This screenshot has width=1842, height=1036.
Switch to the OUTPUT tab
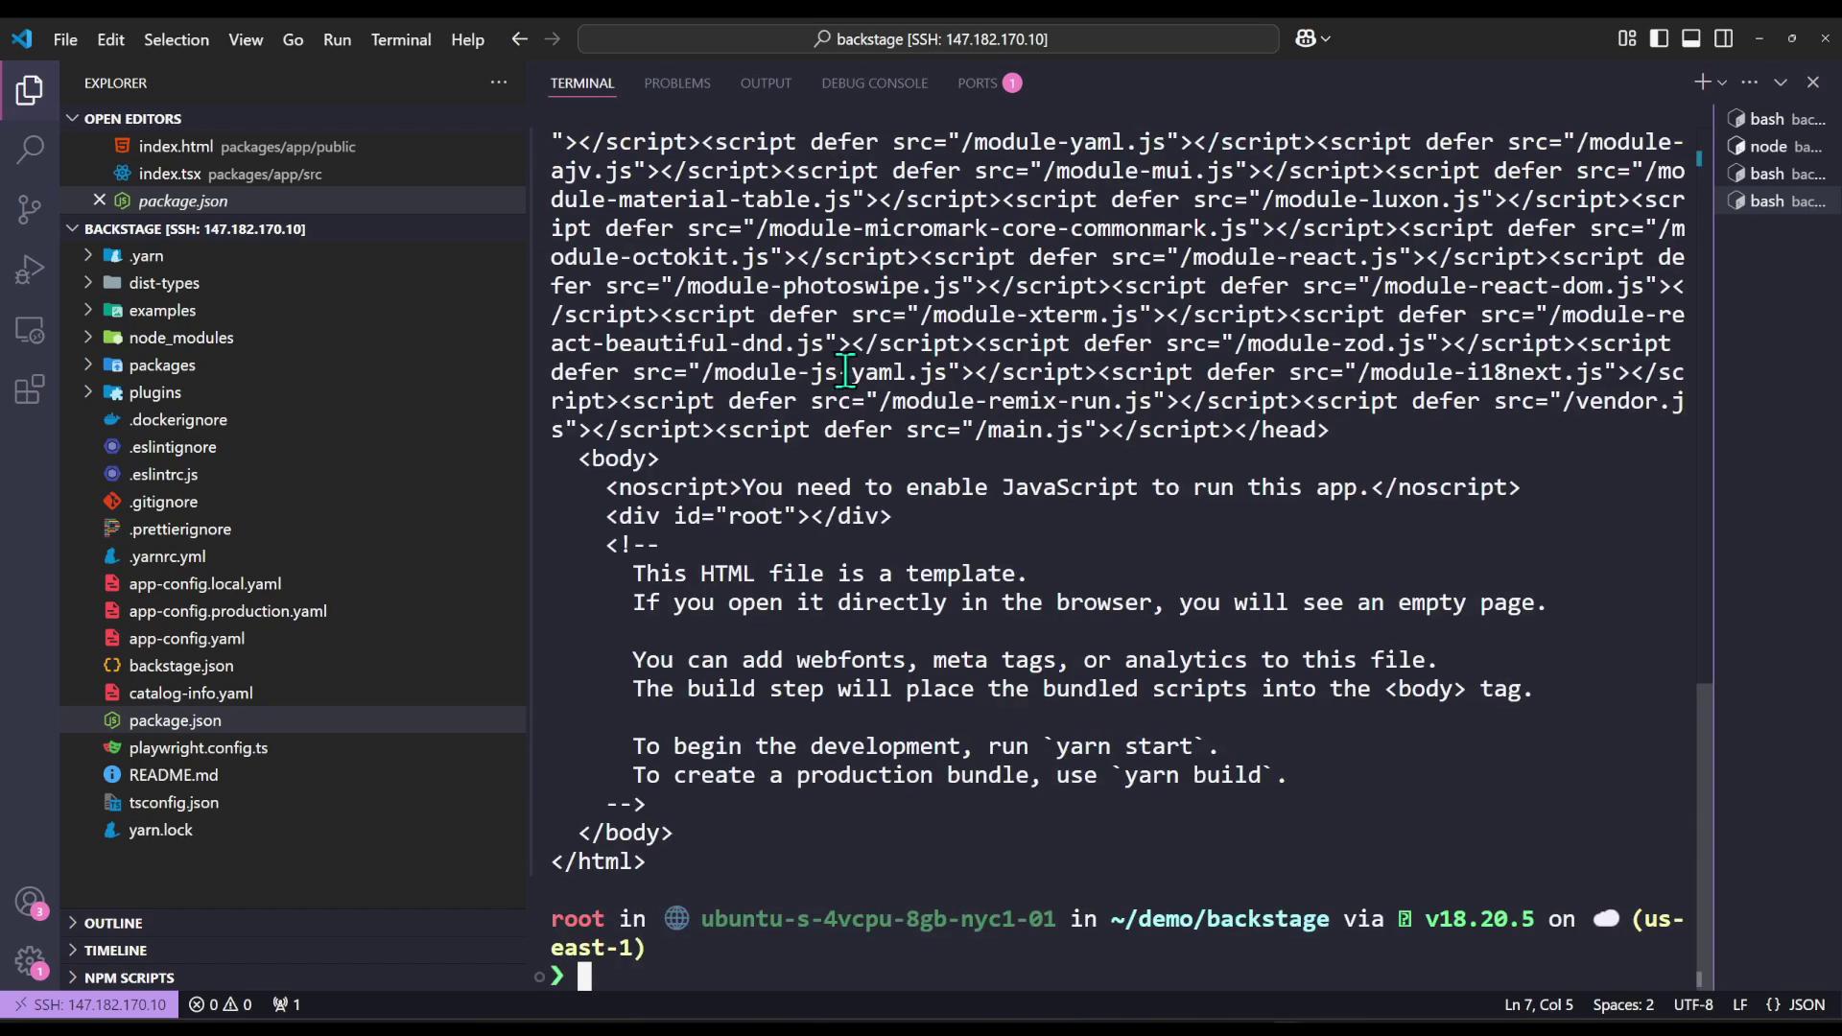[x=766, y=83]
